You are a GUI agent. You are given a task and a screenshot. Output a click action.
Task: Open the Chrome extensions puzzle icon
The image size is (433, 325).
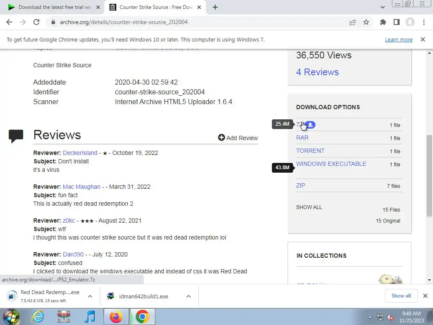point(383,22)
